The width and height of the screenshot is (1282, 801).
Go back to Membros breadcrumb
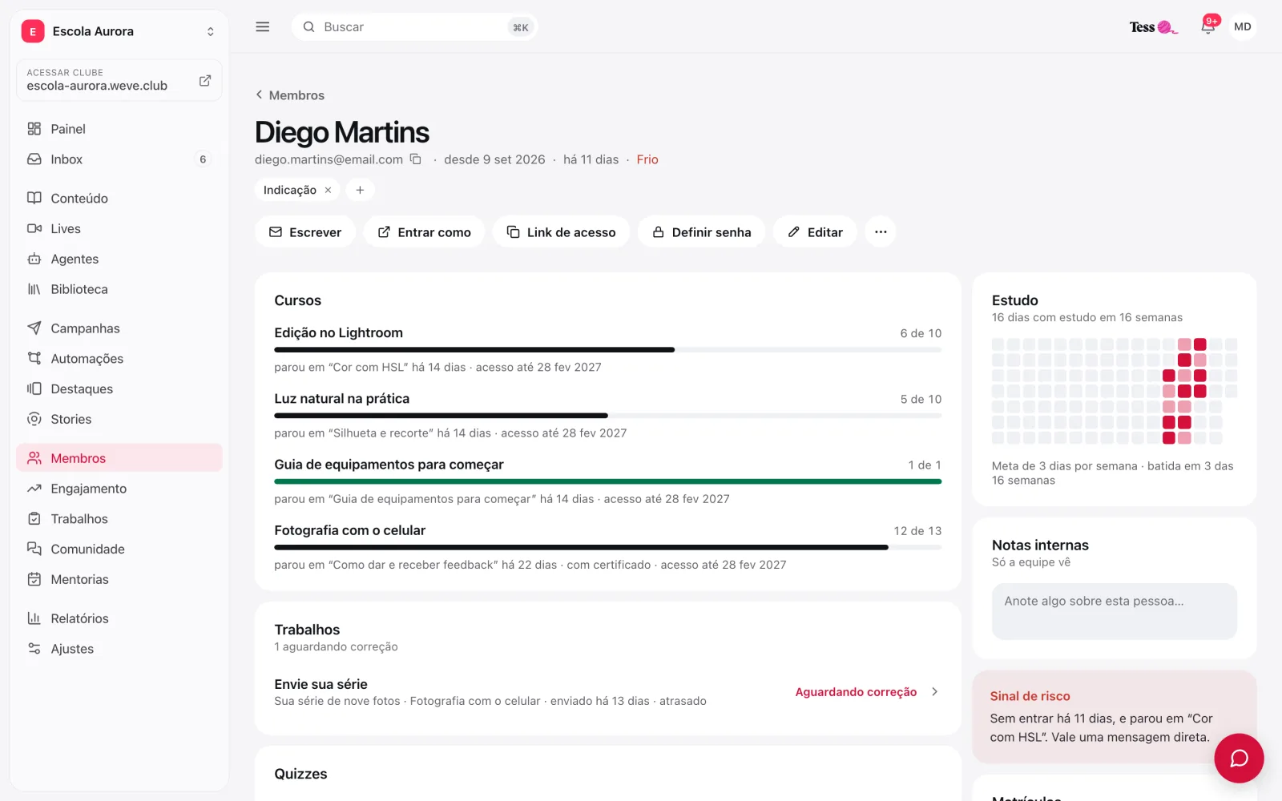(290, 95)
